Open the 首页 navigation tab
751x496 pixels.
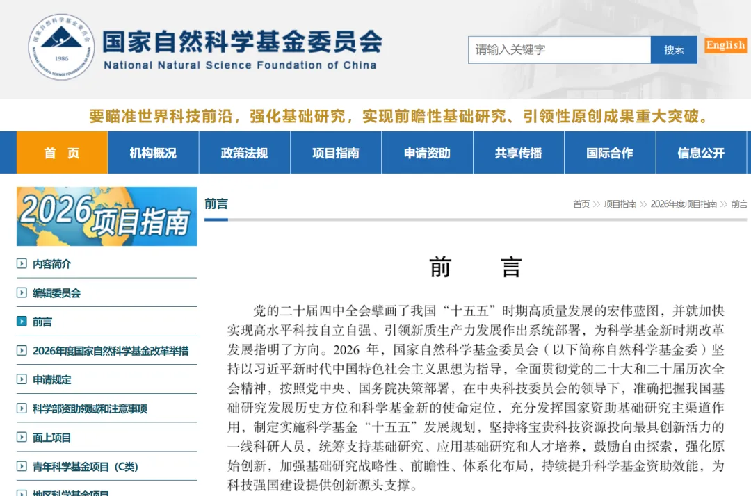[63, 153]
